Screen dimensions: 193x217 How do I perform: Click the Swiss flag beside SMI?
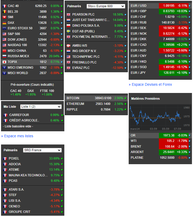click(4, 17)
